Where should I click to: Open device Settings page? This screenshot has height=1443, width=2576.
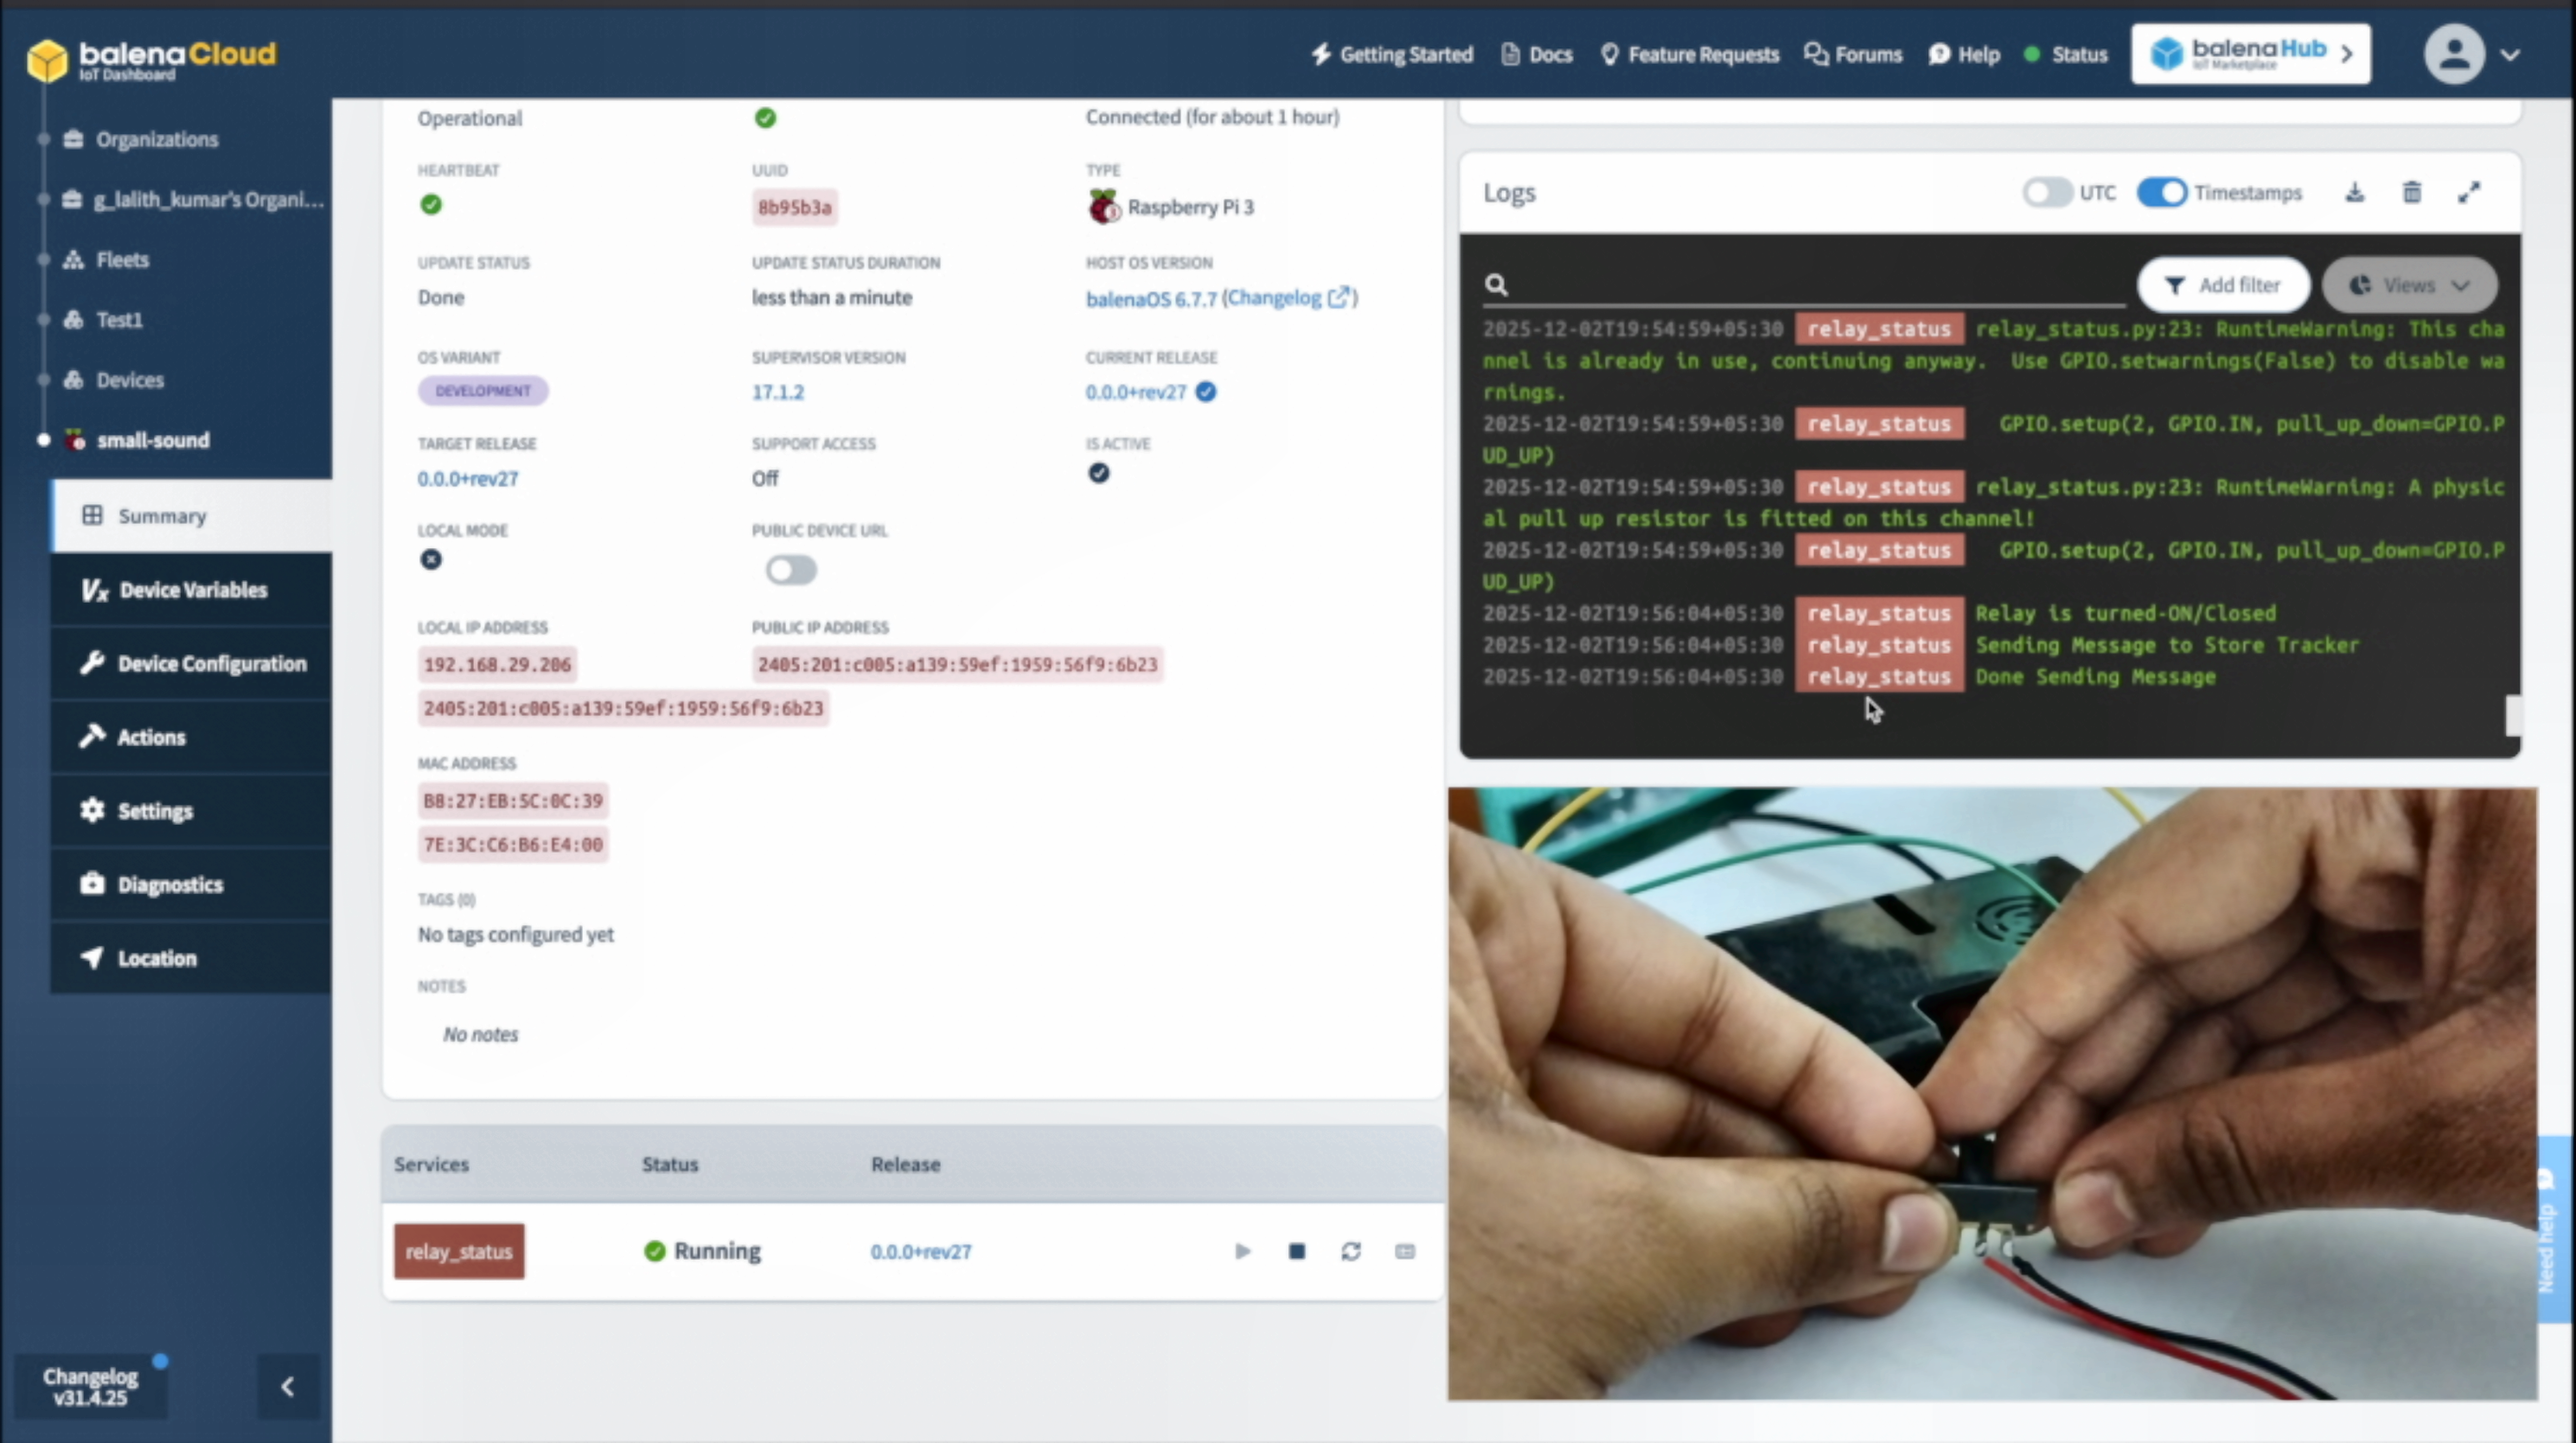[x=191, y=811]
